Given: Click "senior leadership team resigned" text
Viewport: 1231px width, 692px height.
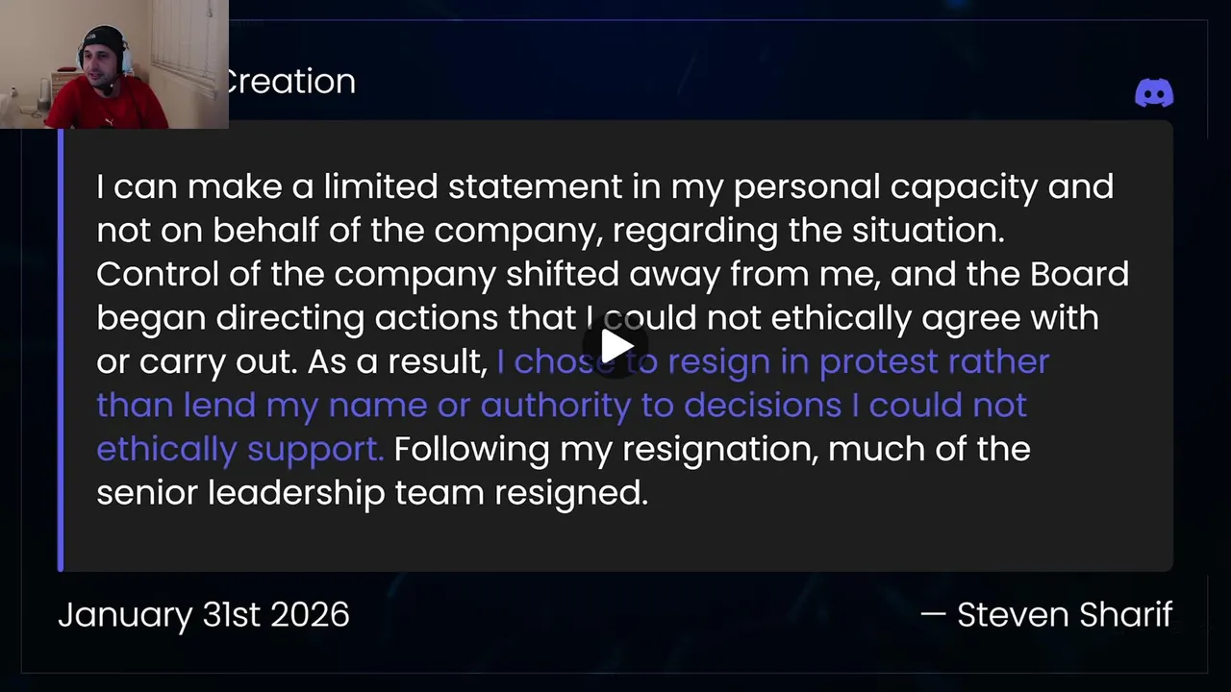Looking at the screenshot, I should [x=372, y=493].
